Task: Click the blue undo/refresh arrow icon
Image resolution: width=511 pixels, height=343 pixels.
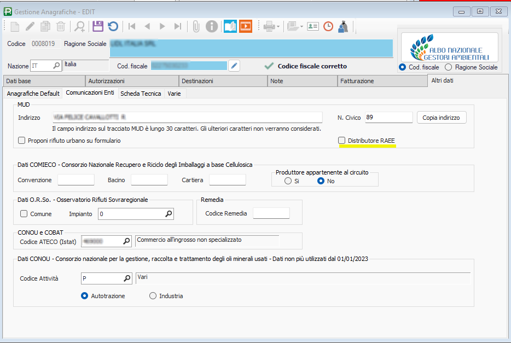Action: (x=113, y=26)
